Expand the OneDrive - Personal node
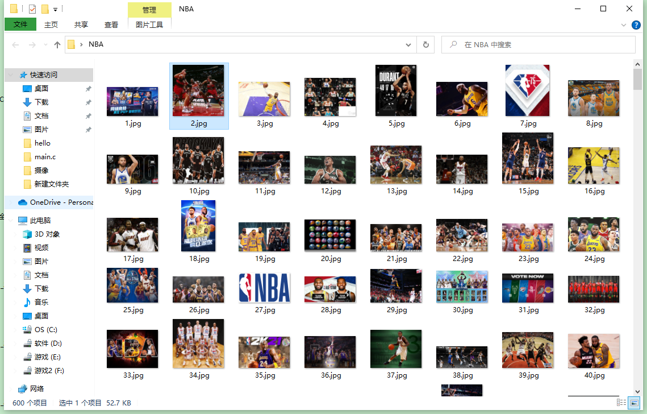Screen dimensions: 647x414 point(11,202)
